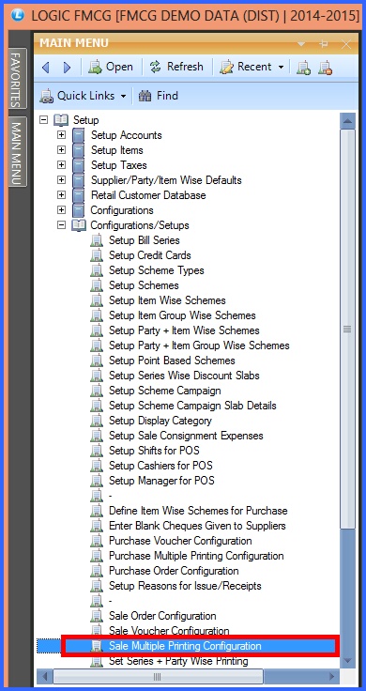366x691 pixels.
Task: Click the Purchase Voucher Configuration icon
Action: [x=97, y=541]
